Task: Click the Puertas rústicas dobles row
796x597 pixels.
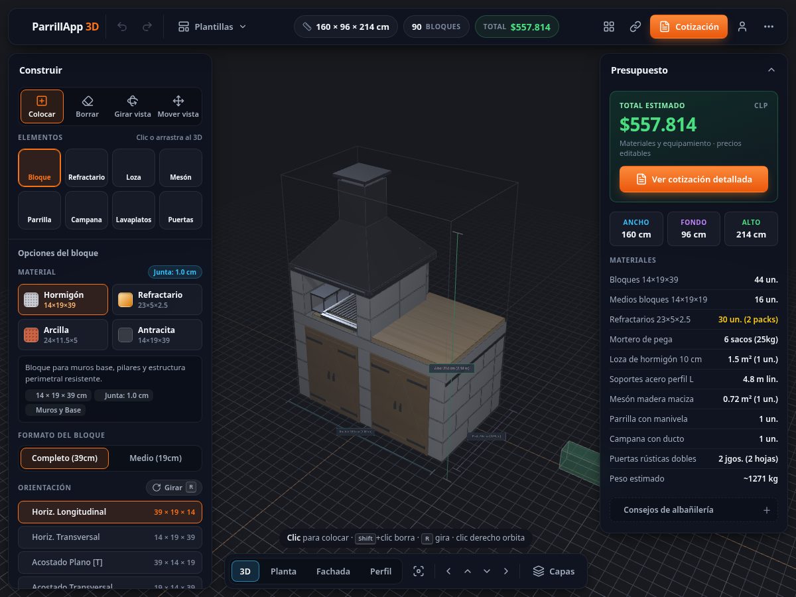Action: click(694, 459)
